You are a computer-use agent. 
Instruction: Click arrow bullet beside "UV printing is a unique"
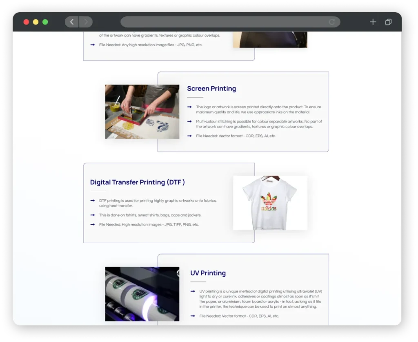point(193,291)
